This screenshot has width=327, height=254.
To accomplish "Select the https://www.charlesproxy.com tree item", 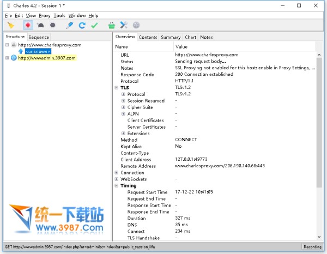I will [50, 45].
